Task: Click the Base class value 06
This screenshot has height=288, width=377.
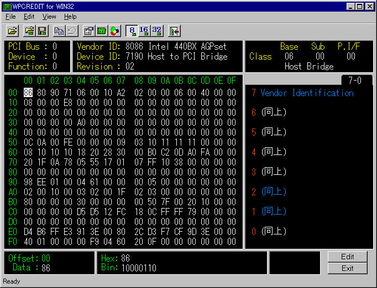Action: pos(289,56)
